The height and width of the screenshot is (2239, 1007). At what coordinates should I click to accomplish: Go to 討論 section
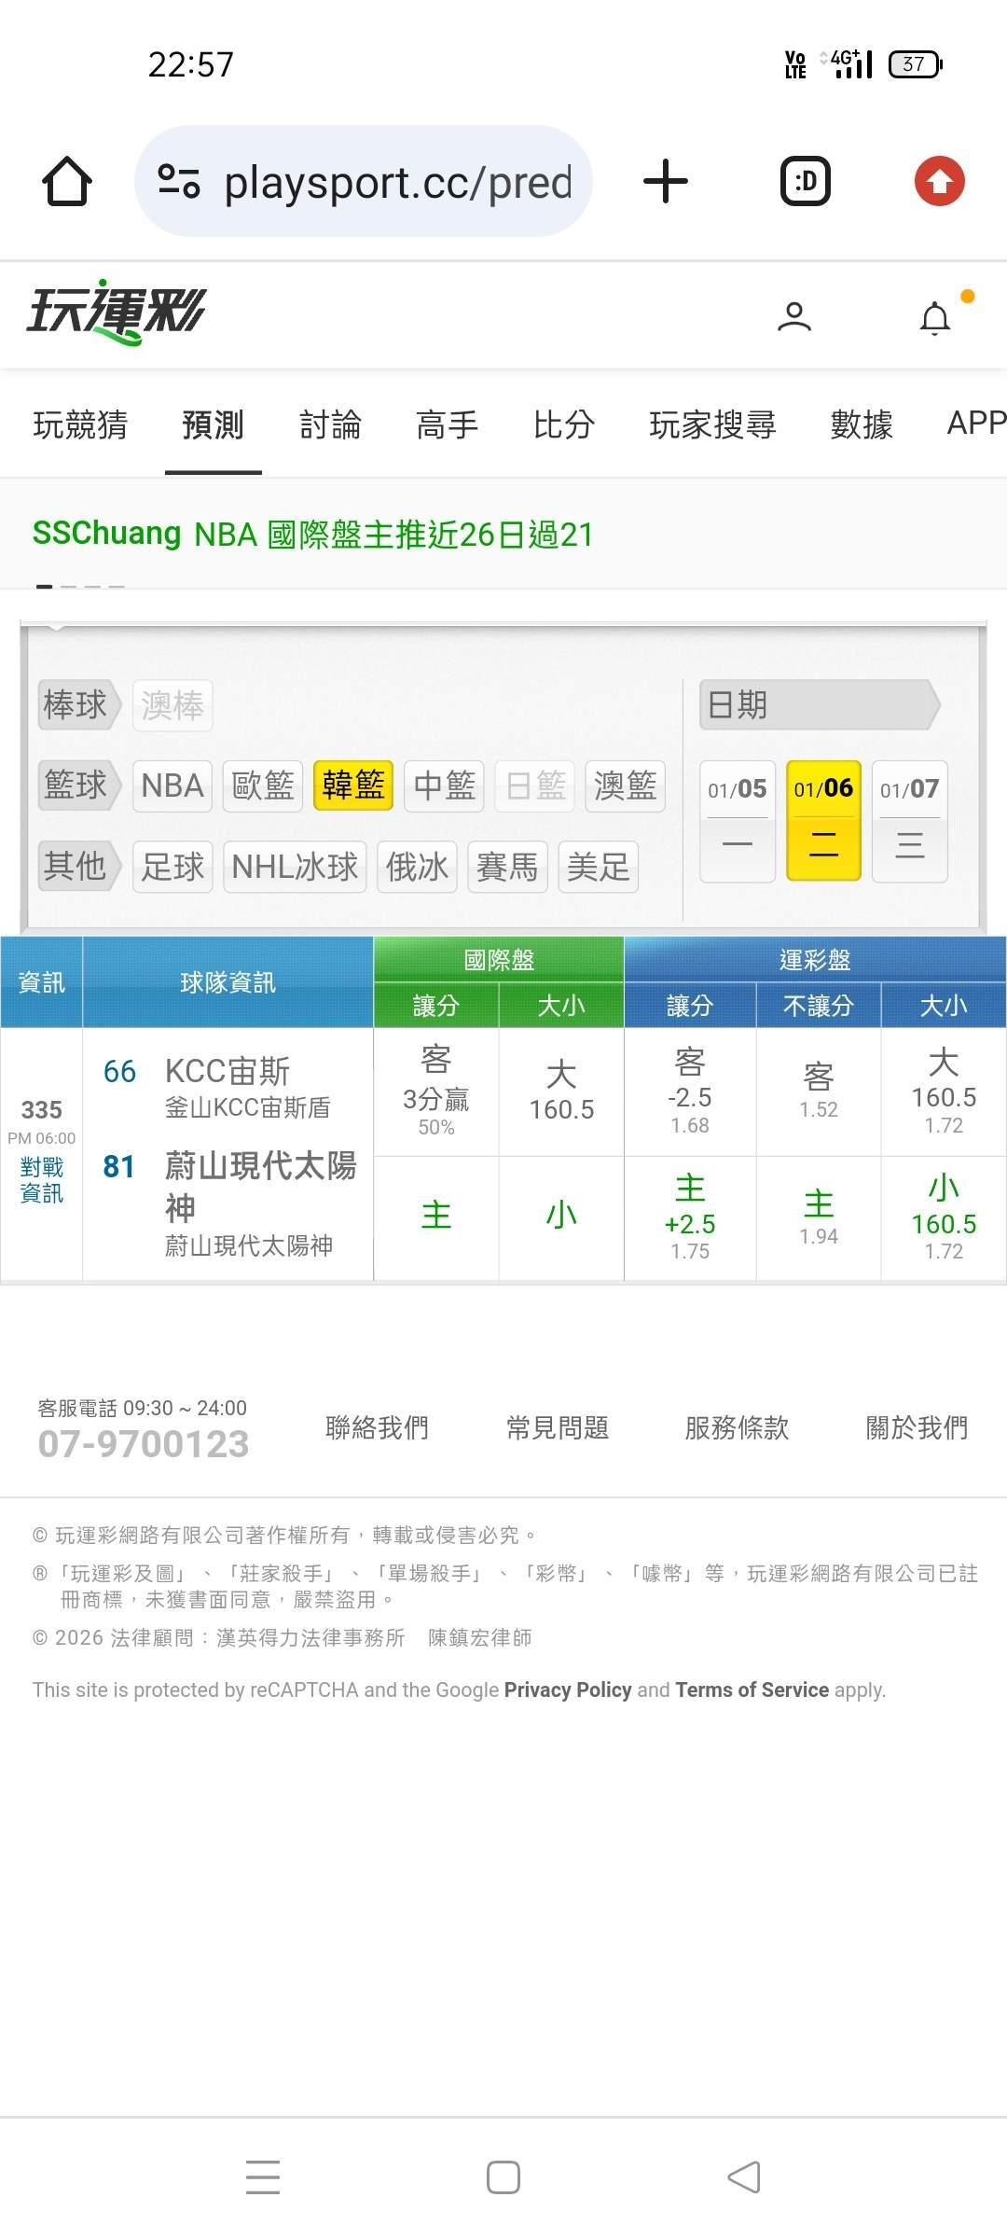coord(330,424)
